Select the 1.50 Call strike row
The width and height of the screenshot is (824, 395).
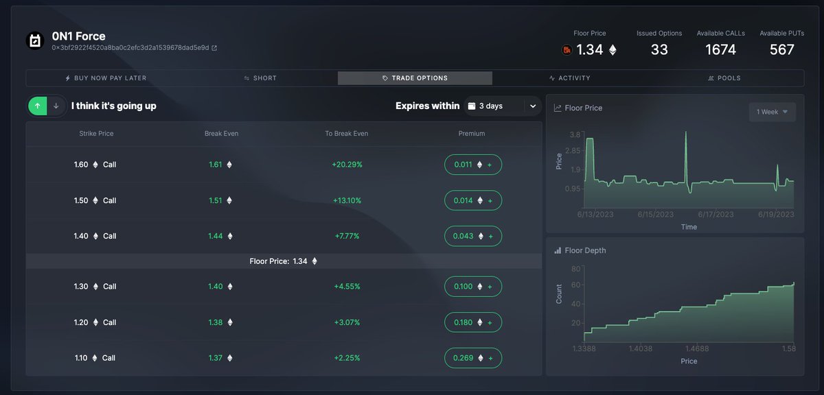tap(284, 200)
